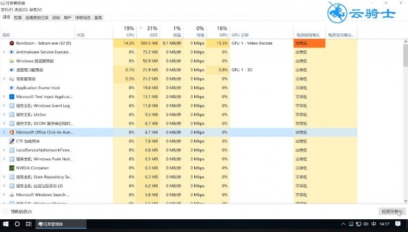Switch to the 应用历史记录 tab
408x232 pixels.
click(37, 17)
